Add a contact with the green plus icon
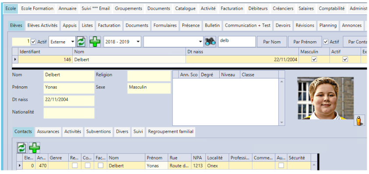The width and height of the screenshot is (369, 174). 34,148
